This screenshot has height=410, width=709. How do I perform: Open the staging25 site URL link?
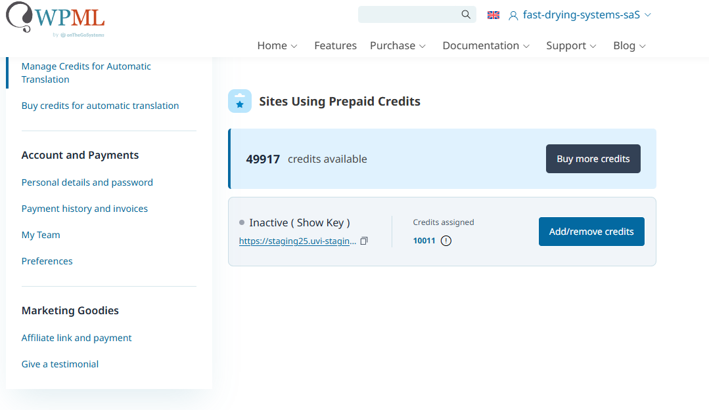298,241
